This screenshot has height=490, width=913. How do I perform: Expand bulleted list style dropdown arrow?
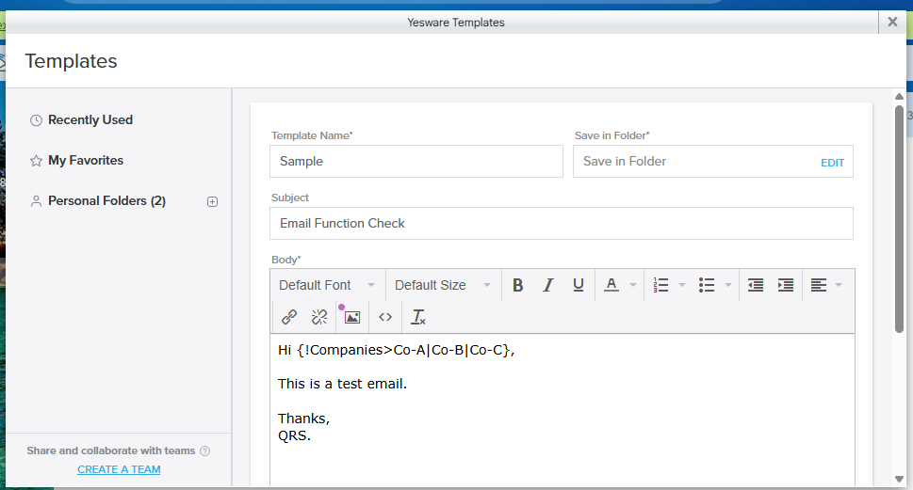[x=727, y=285]
